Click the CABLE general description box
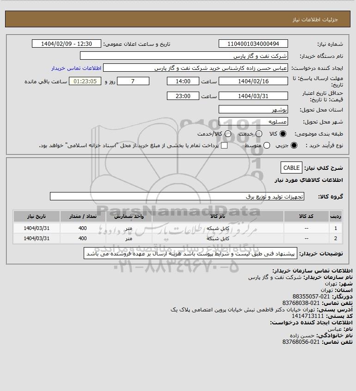 pos(291,168)
